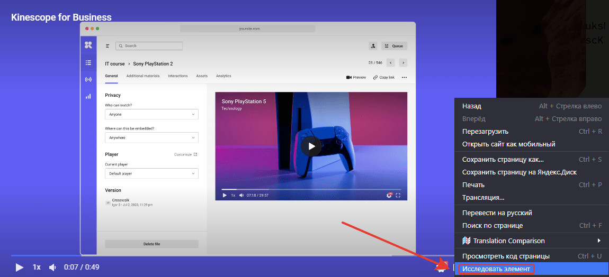Open the Anywhere embed dropdown
Image resolution: width=609 pixels, height=277 pixels.
coord(151,138)
